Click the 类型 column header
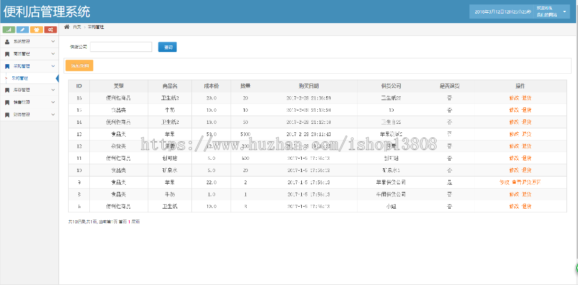The height and width of the screenshot is (285, 578). click(x=119, y=86)
